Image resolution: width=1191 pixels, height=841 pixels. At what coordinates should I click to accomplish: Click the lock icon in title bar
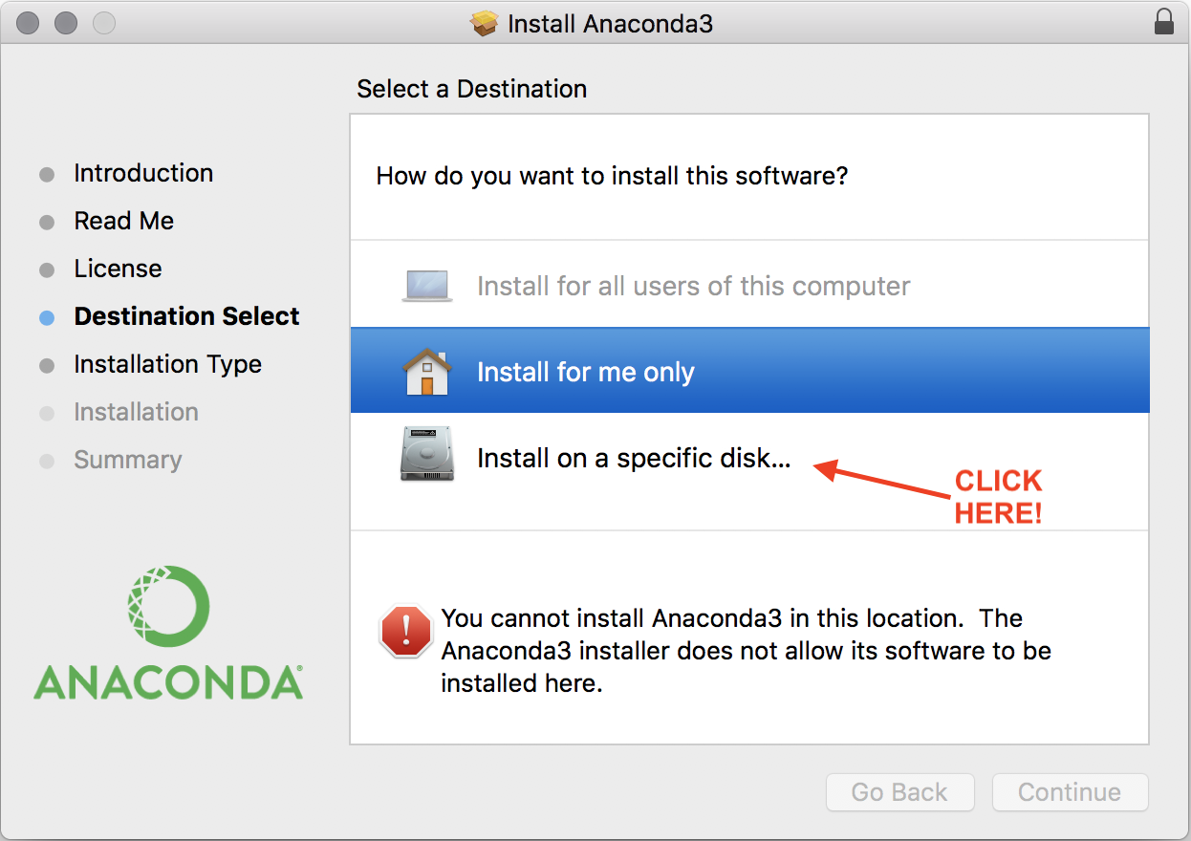pos(1163,22)
